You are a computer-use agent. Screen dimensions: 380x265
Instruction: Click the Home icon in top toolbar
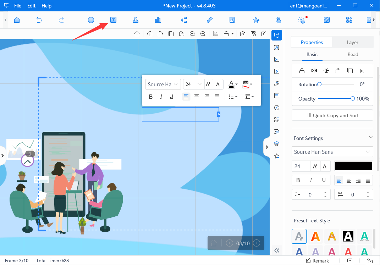pos(17,20)
